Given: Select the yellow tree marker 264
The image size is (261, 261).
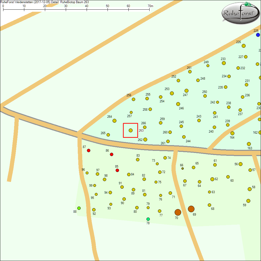Looking at the screenshot, I should (x=114, y=121).
